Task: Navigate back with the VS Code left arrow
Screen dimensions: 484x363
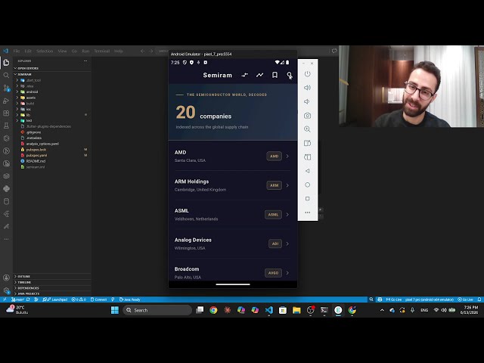Action: (142, 51)
